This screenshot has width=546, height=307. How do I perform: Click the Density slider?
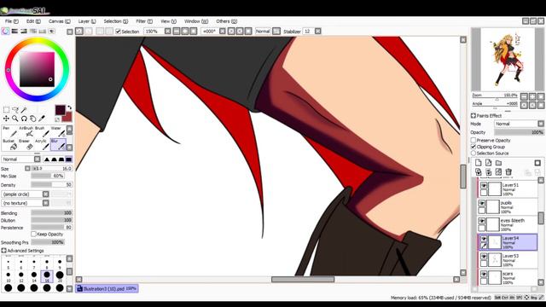[x=51, y=185]
